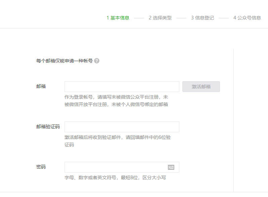
Task: Select step 1 基本信息
Action: 118,18
